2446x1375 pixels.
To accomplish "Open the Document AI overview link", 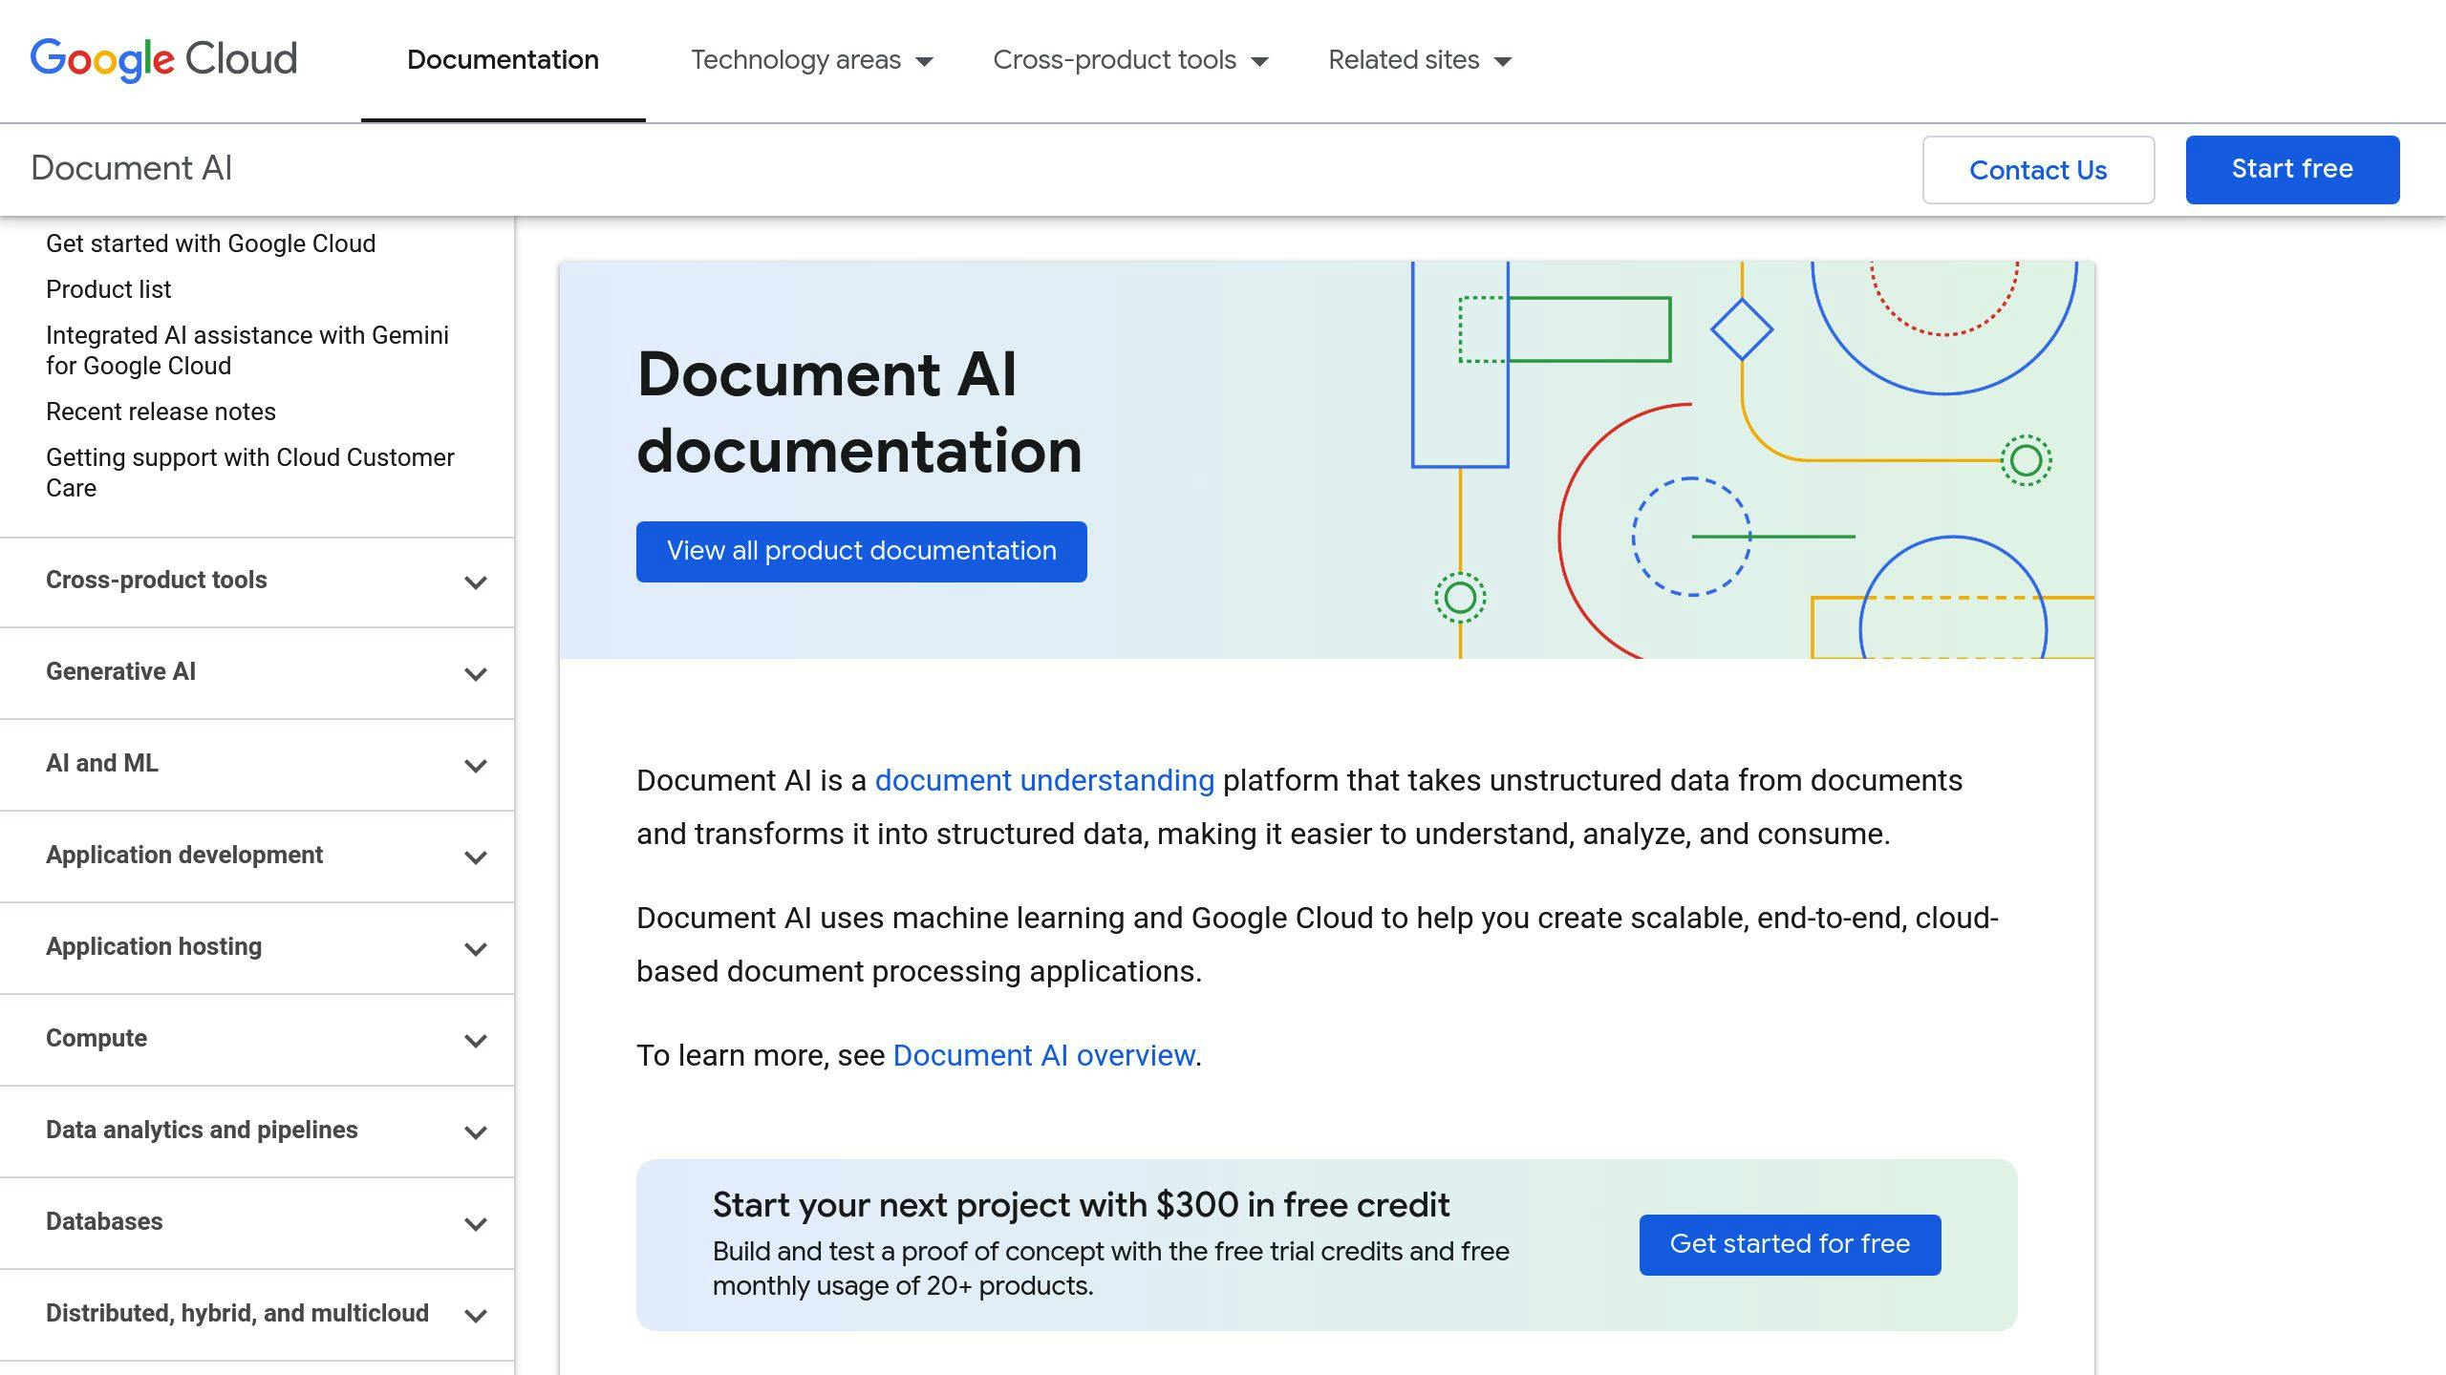I will point(1044,1055).
